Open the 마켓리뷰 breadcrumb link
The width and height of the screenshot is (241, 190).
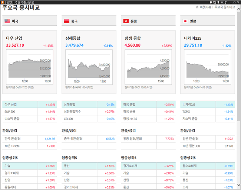pyautogui.click(x=205, y=7)
